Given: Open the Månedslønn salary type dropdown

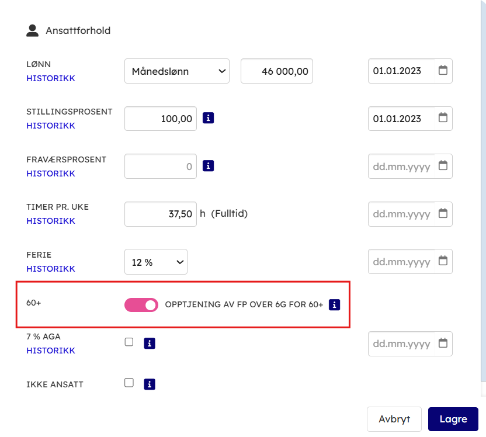Looking at the screenshot, I should (x=177, y=71).
